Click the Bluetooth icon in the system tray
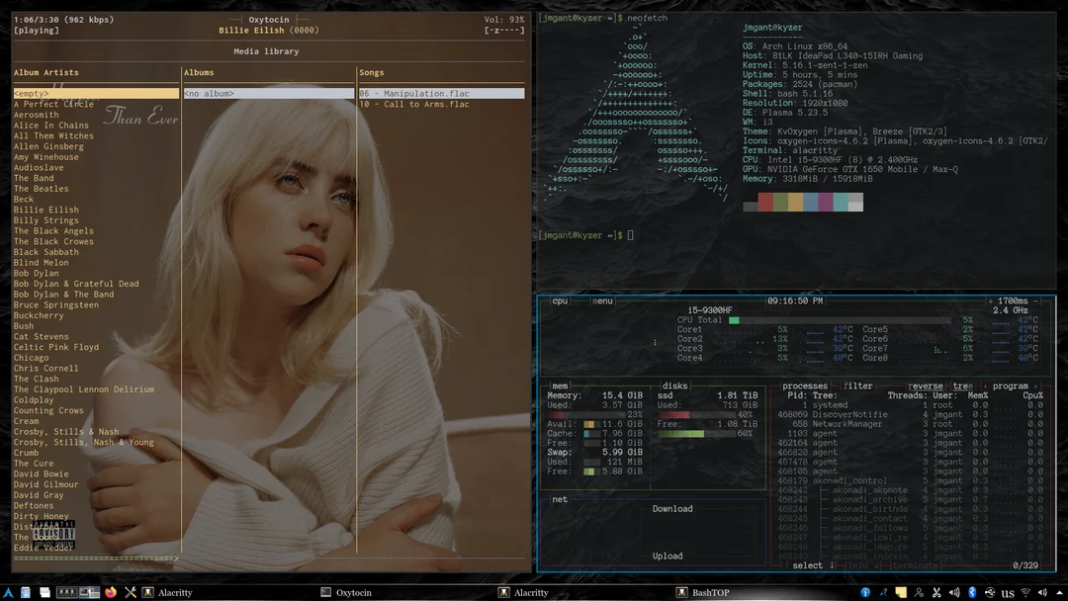Screen dimensions: 1068x601 pyautogui.click(x=972, y=592)
